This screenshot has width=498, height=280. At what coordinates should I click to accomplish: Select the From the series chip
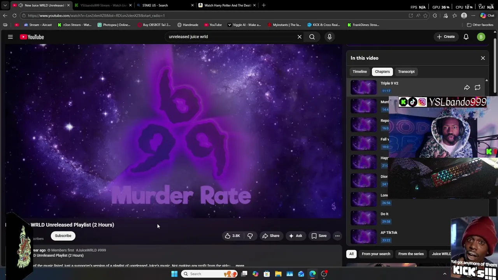[411, 254]
